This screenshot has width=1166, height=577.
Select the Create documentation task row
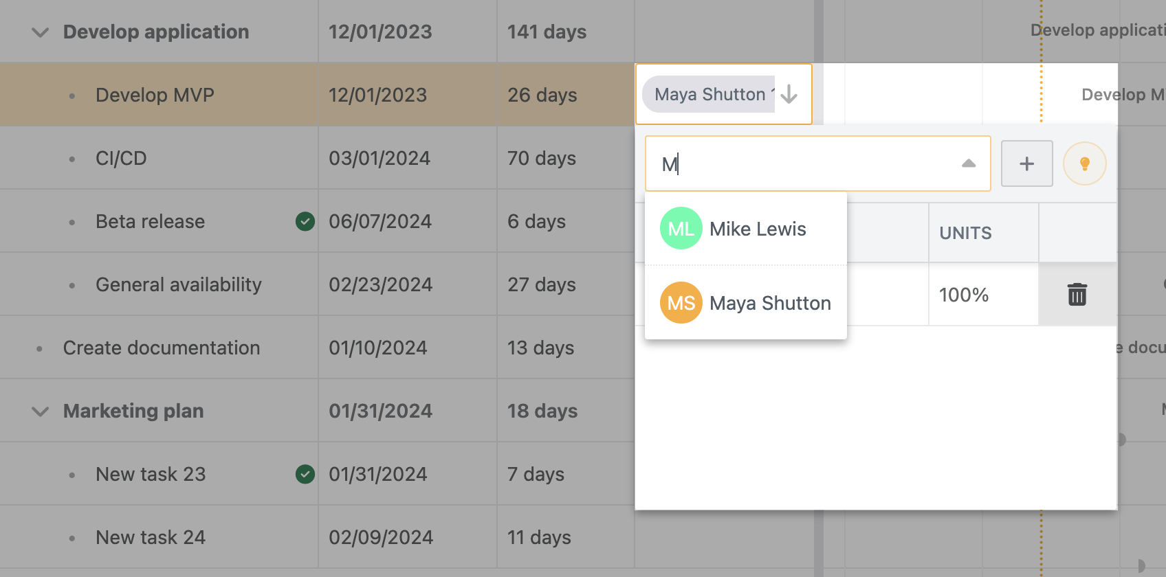161,348
